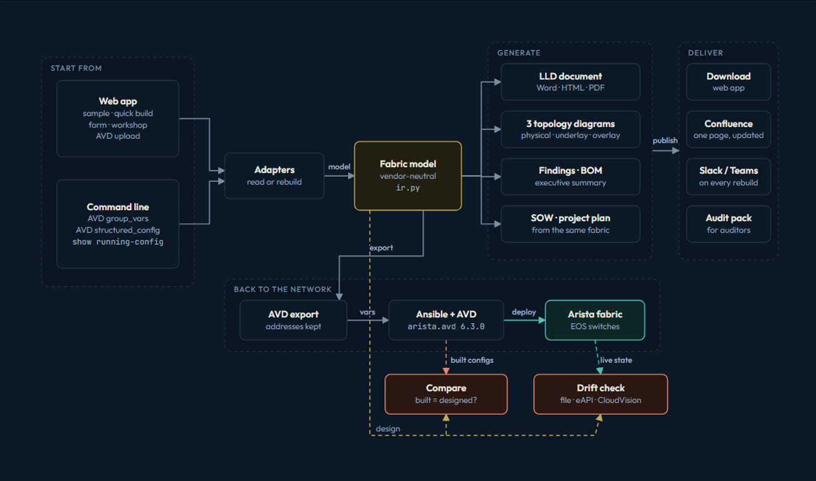Click the 'model' arrow label

tap(339, 167)
